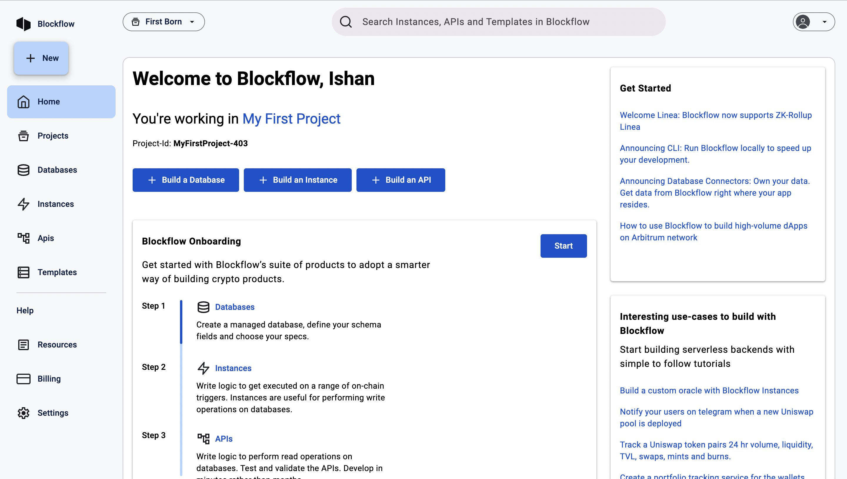
Task: Open the Arbitrum network dApps article
Action: click(x=713, y=231)
